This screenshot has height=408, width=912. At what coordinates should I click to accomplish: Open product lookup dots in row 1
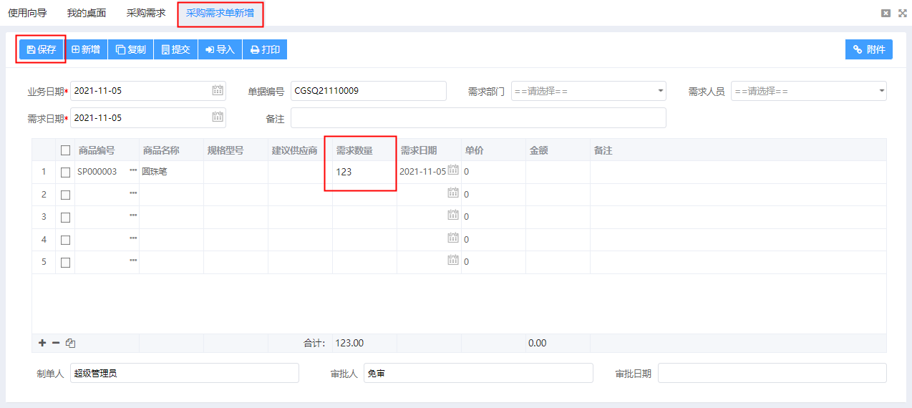click(133, 171)
